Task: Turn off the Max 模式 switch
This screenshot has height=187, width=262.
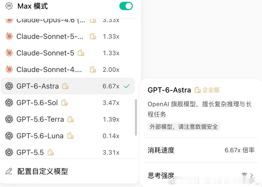Action: (x=126, y=6)
